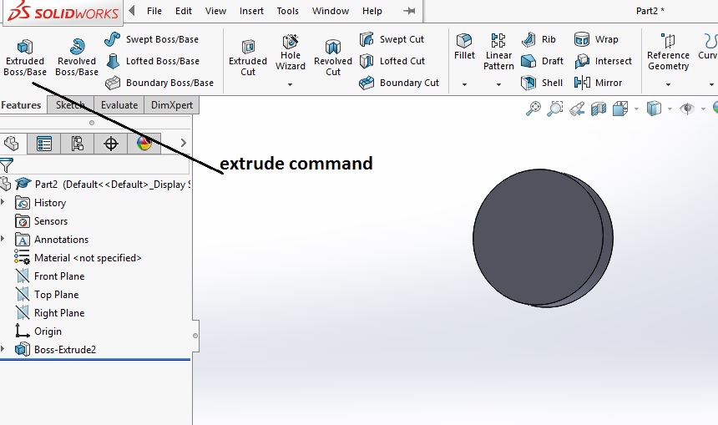The image size is (718, 425).
Task: Select the Revolved Cut tool
Action: (333, 58)
